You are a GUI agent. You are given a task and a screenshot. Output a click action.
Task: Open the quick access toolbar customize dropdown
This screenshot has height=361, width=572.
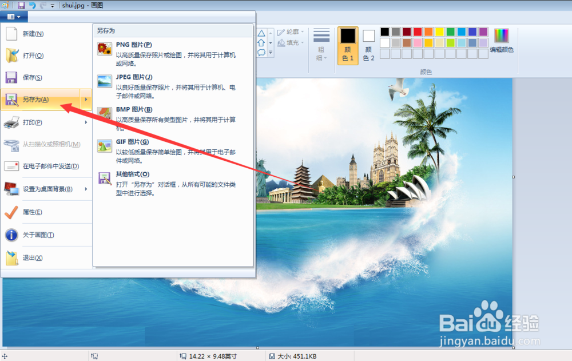tap(52, 5)
